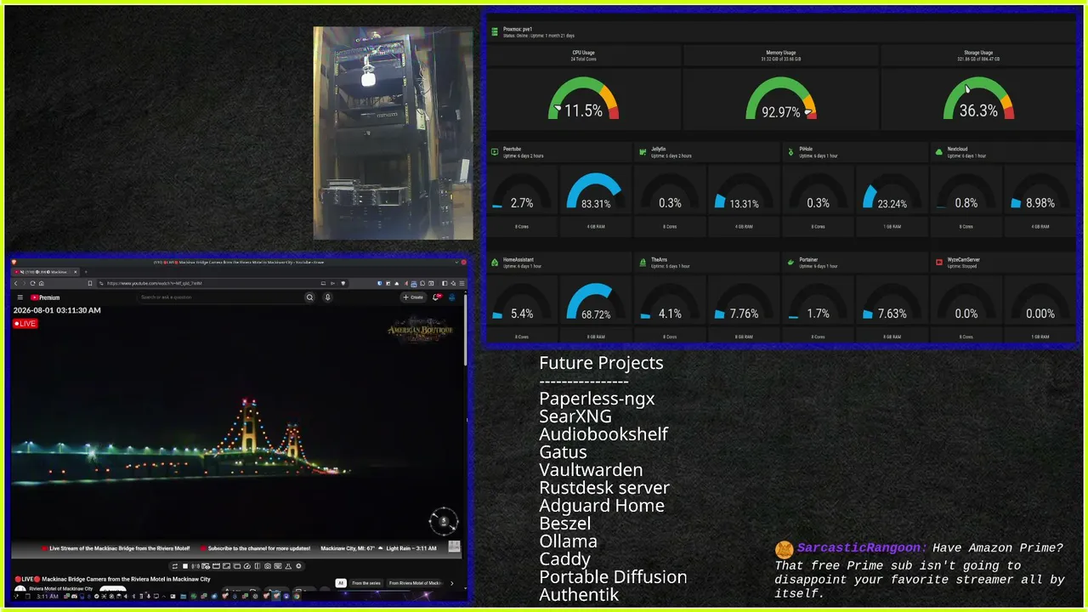
Task: Open the YouTube account avatar menu
Action: (452, 297)
